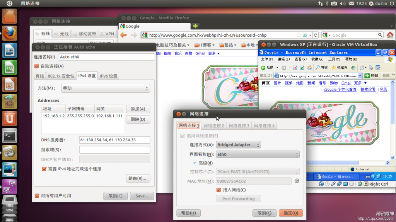Open the sound volume indicator
Viewport: 396px width, 222px height.
coord(343,3)
